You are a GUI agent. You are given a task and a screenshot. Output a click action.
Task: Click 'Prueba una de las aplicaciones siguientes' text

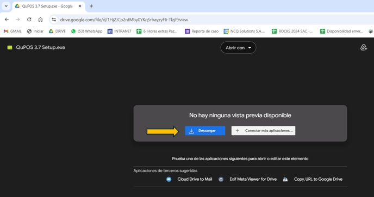point(240,158)
